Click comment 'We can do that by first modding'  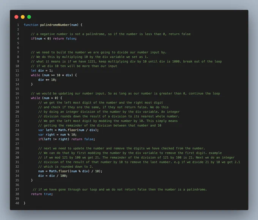coord(130,153)
